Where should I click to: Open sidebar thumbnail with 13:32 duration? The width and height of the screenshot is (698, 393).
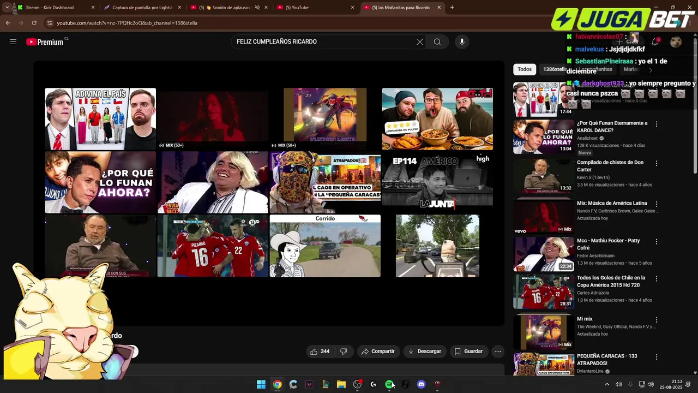pyautogui.click(x=543, y=176)
